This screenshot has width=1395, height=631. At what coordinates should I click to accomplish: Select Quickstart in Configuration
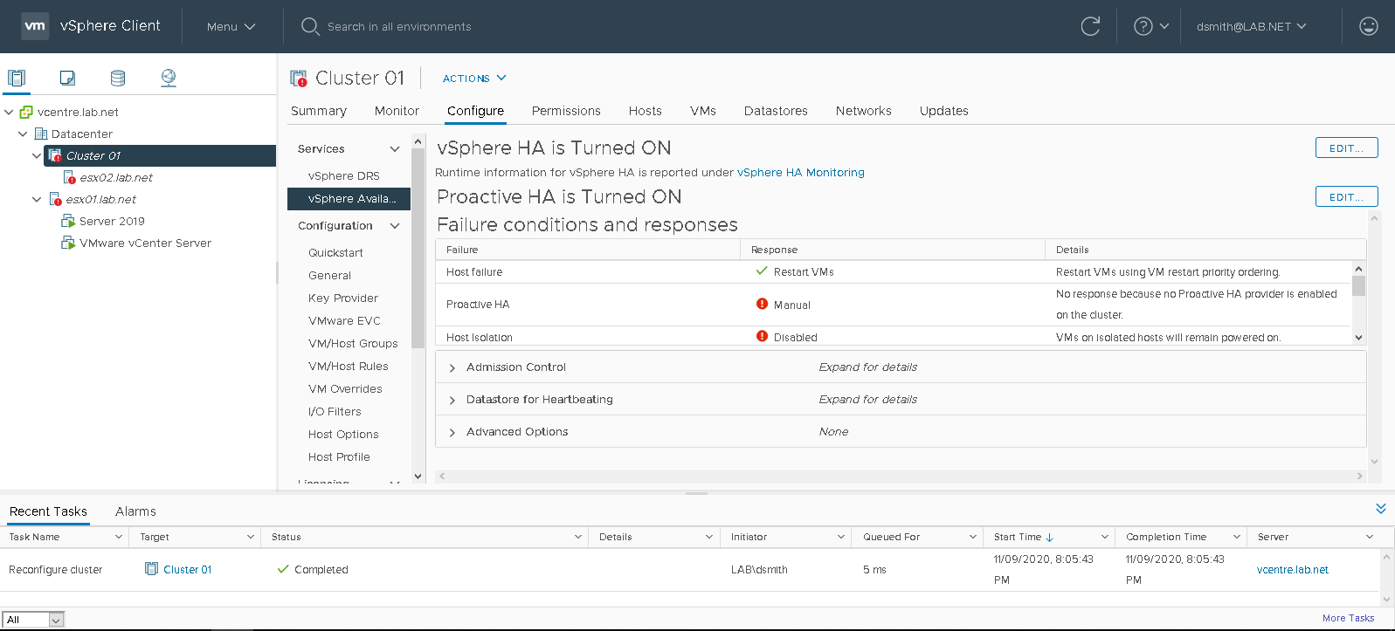tap(335, 252)
